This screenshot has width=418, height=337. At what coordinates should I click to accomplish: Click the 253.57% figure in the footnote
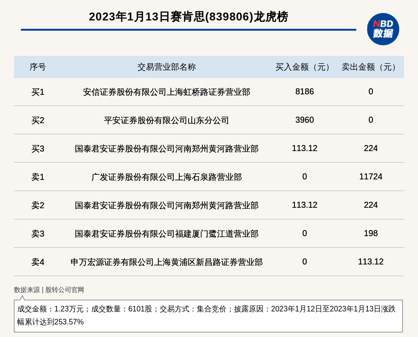pos(69,322)
